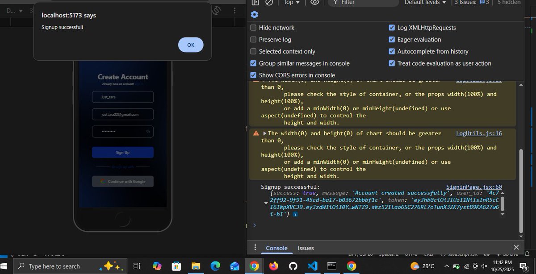
Task: Click Continue with Google button
Action: [122, 182]
